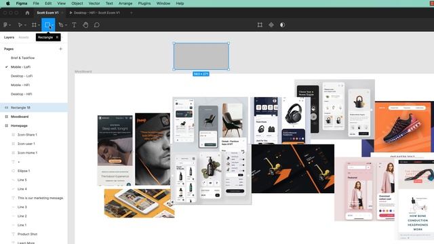
Task: Select the Rectangle shape tool
Action: [x=47, y=25]
